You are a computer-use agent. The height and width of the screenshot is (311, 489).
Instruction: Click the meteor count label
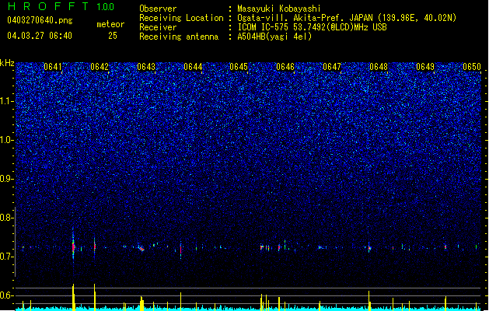point(110,24)
